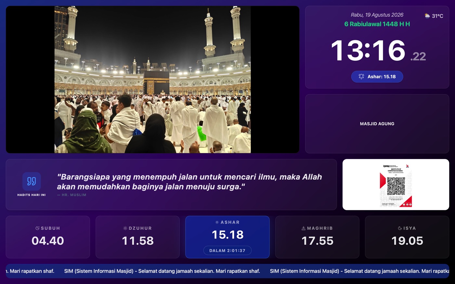This screenshot has width=455, height=284.
Task: Click the moon icon beside ISYA
Action: click(x=400, y=228)
